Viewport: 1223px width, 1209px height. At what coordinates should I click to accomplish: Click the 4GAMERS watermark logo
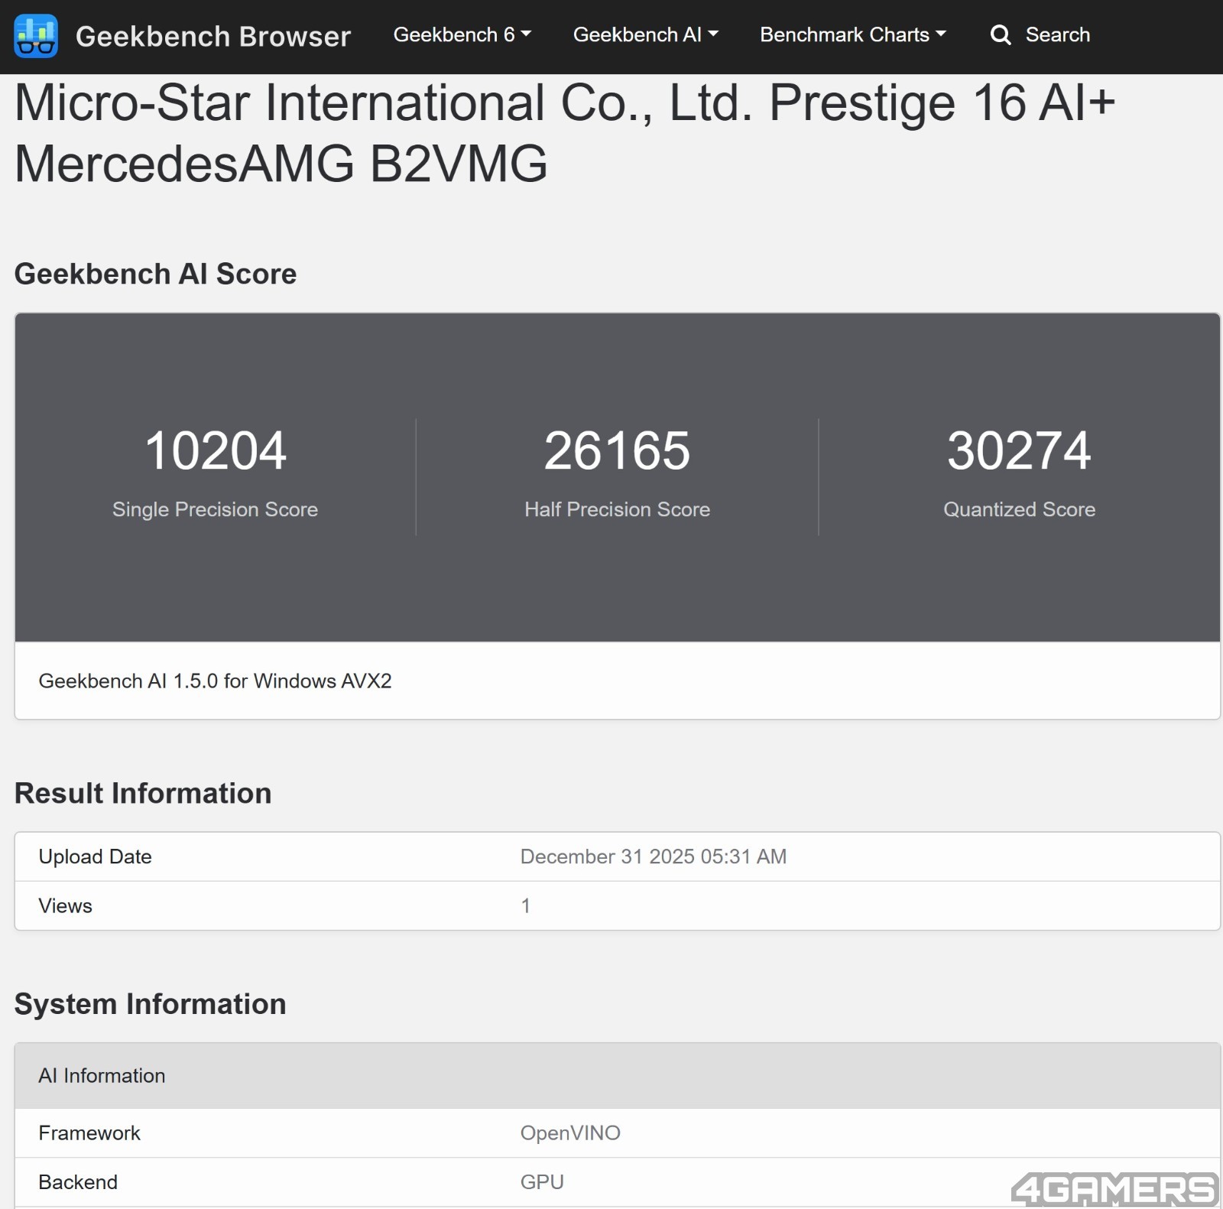(1113, 1189)
